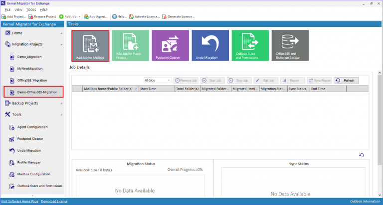Screen dimensions: 383x205
Task: Collapse the Home section arrow
Action: click(61, 33)
